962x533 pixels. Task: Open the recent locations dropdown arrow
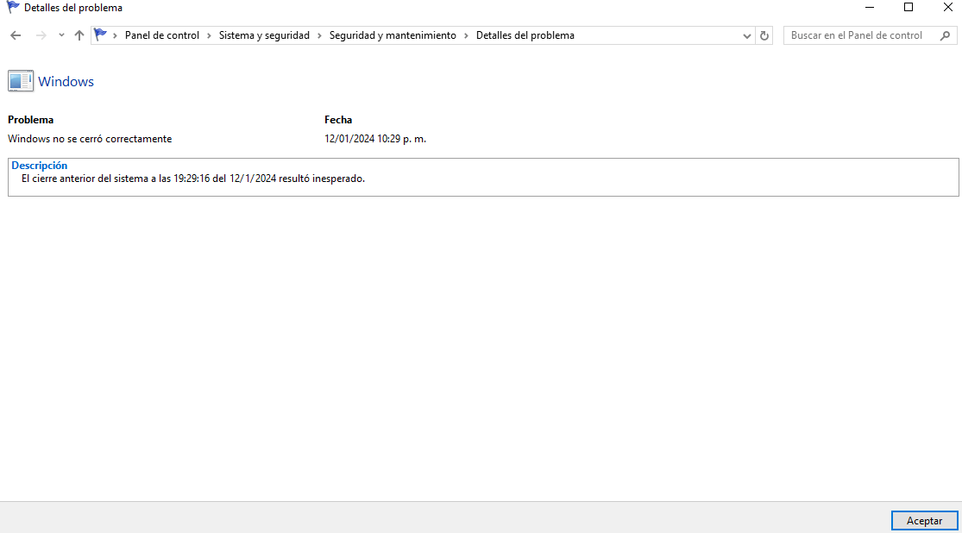click(x=61, y=35)
